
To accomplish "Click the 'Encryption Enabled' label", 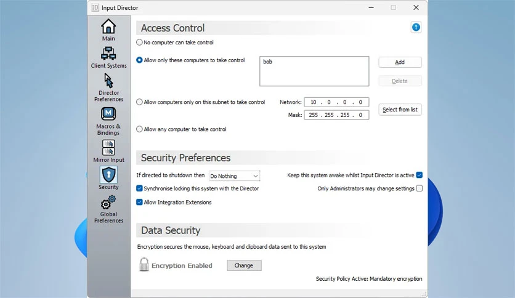I will tap(182, 265).
